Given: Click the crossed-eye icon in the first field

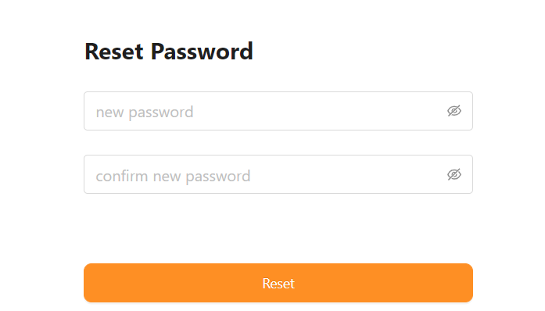Looking at the screenshot, I should (x=454, y=111).
